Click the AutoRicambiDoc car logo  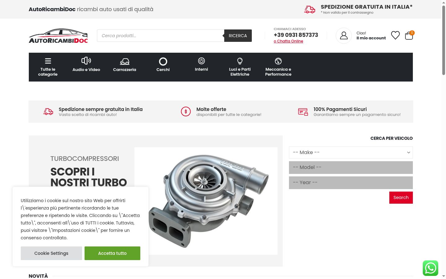click(x=58, y=36)
